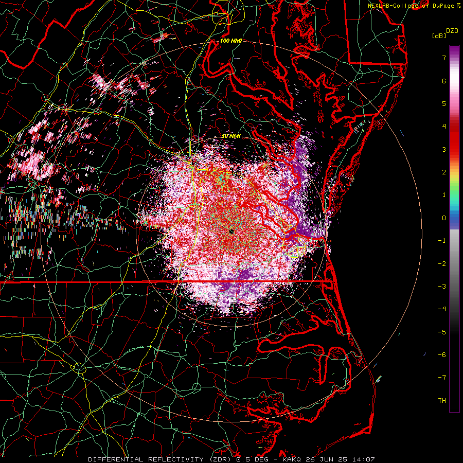
Task: Click the 100 NMI range ring label
Action: [231, 41]
